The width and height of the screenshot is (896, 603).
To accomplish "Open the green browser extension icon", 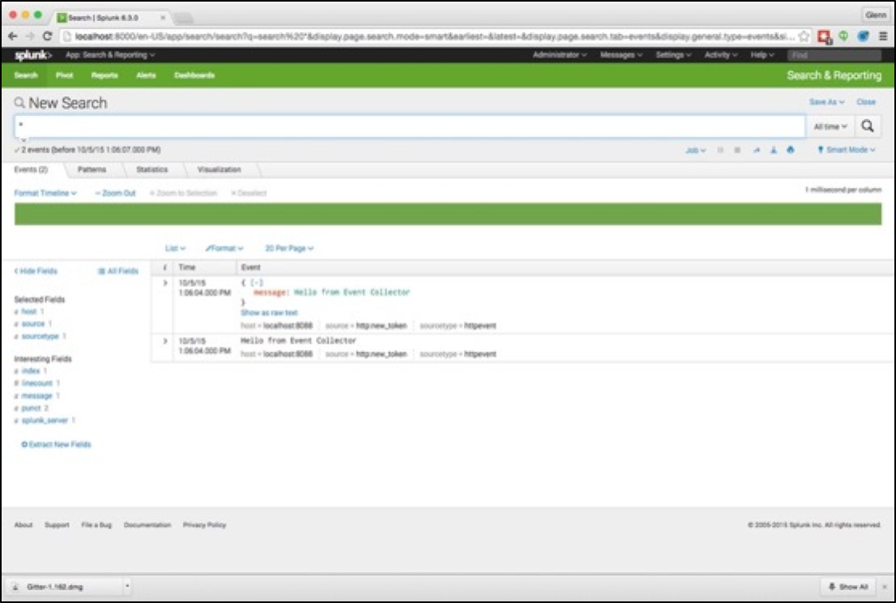I will pyautogui.click(x=843, y=36).
